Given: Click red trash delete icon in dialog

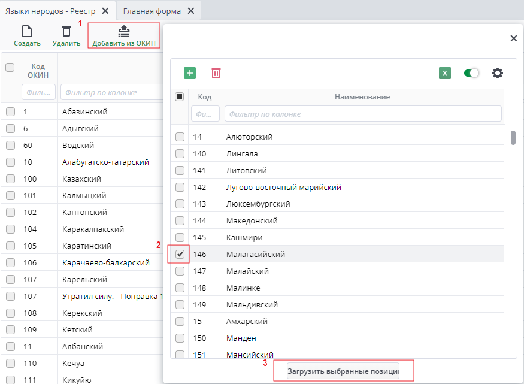Looking at the screenshot, I should [216, 73].
